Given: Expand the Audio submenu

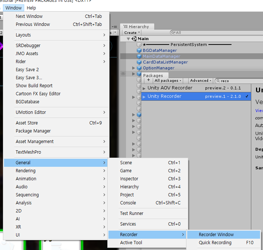Looking at the screenshot, I should pyautogui.click(x=56, y=186).
